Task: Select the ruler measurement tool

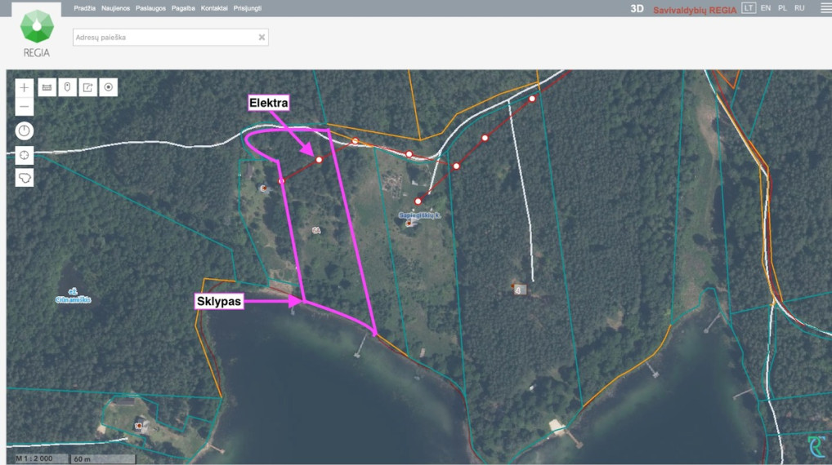Action: pyautogui.click(x=47, y=87)
